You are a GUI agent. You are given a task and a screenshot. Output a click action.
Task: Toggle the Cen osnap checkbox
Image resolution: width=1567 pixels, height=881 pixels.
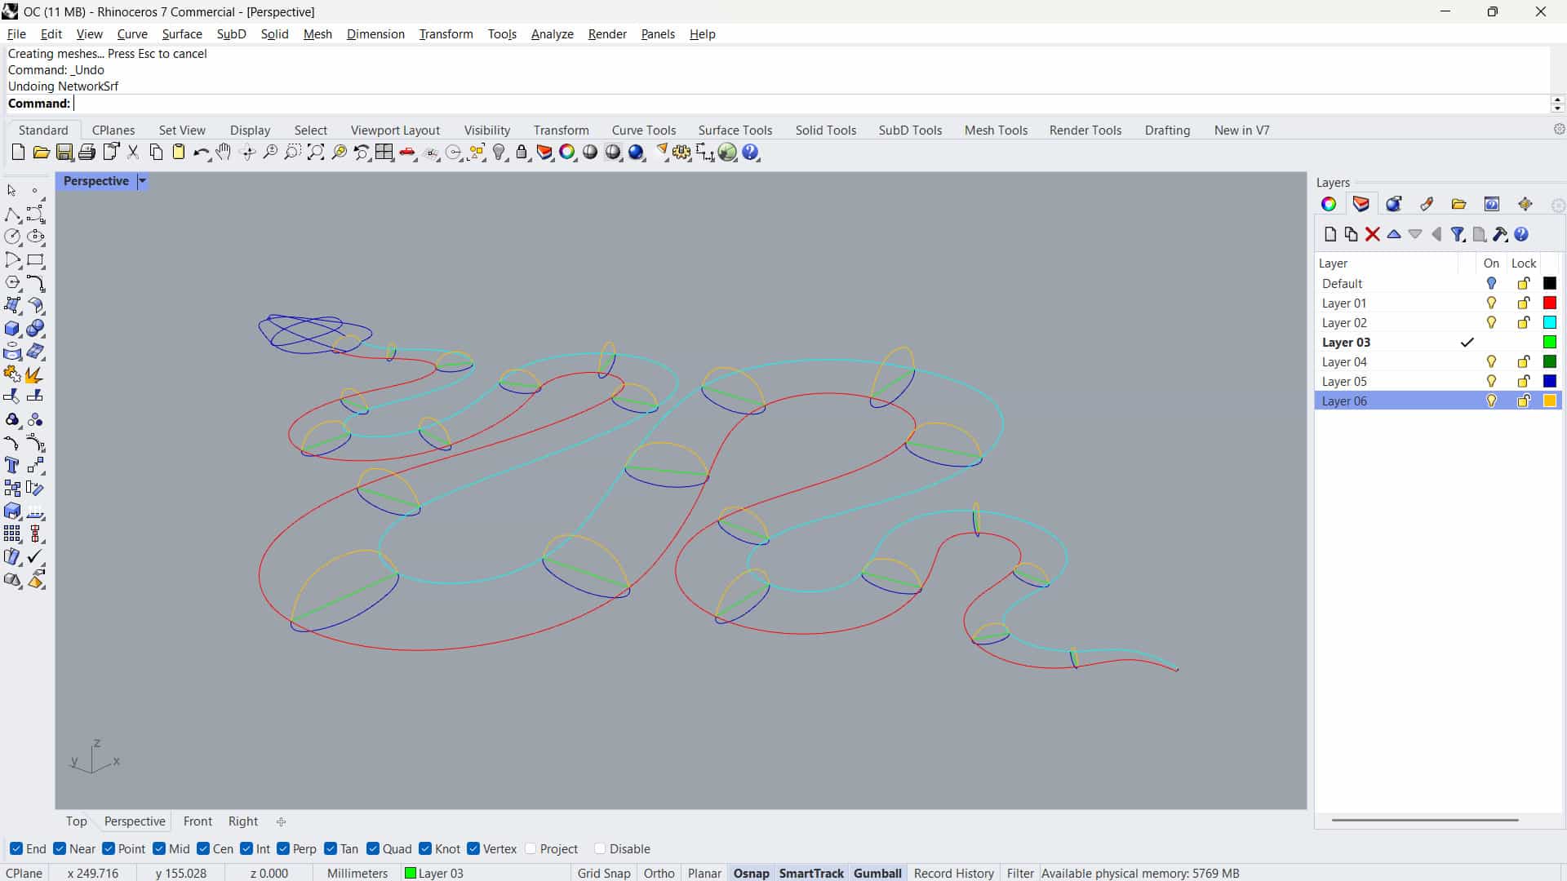point(203,848)
